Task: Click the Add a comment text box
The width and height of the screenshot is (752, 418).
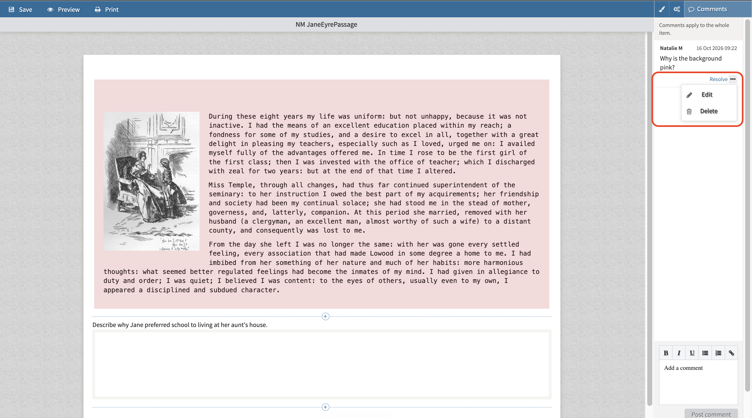Action: (x=698, y=382)
